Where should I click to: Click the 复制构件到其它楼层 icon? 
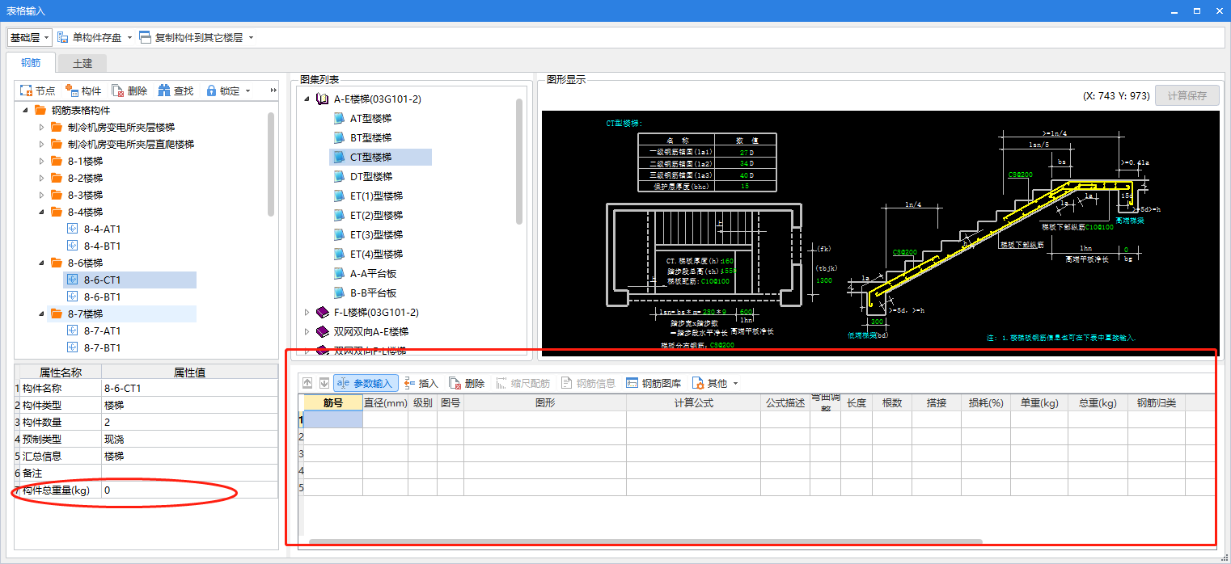tap(145, 37)
